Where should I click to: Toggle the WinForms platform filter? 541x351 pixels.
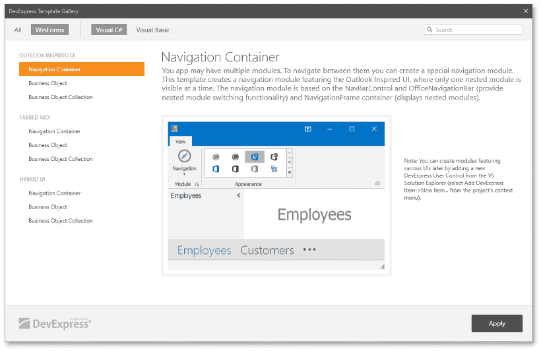point(49,30)
